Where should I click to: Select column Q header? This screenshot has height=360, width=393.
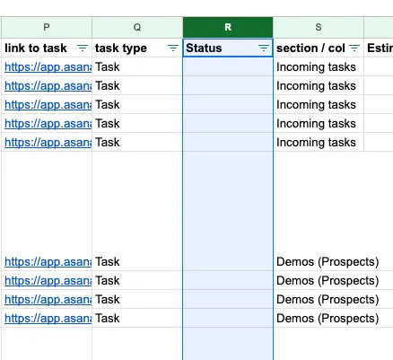(137, 27)
